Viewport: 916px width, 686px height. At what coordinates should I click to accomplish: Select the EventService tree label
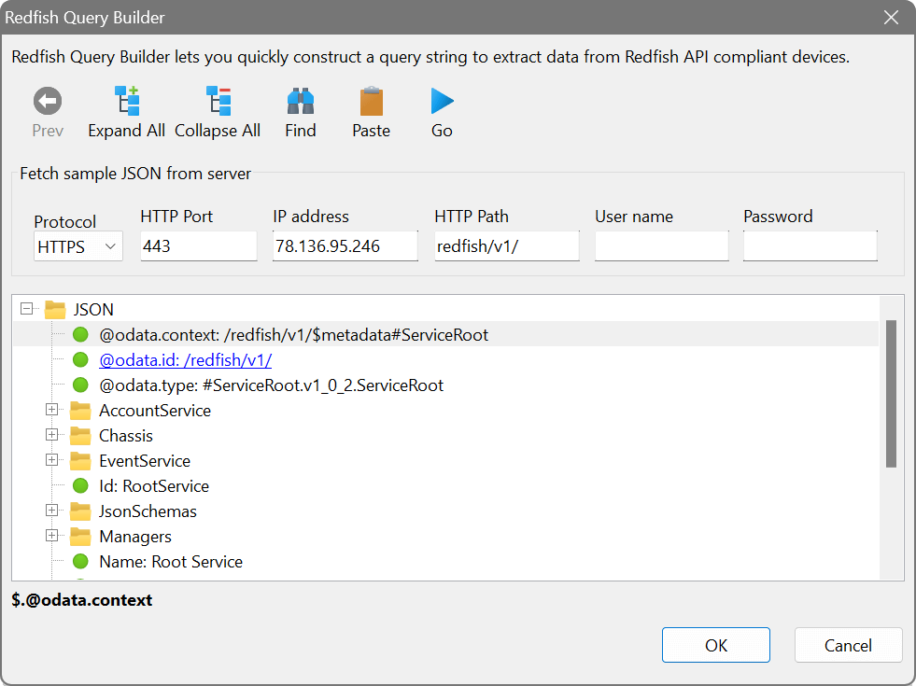point(145,461)
